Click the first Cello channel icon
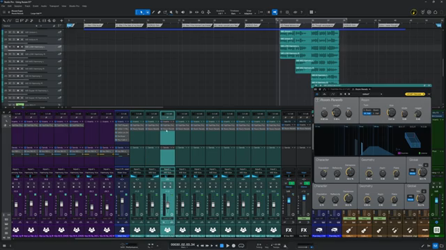This screenshot has width=446, height=250. 349,230
